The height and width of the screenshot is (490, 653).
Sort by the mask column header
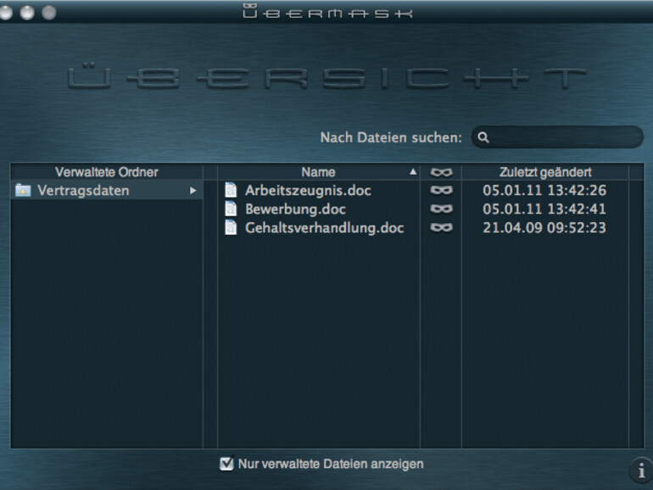click(442, 172)
